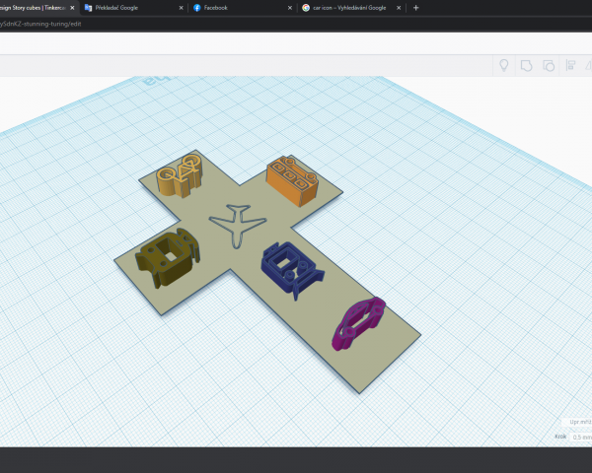This screenshot has height=473, width=592.
Task: Click the Group shapes icon
Action: coord(527,66)
